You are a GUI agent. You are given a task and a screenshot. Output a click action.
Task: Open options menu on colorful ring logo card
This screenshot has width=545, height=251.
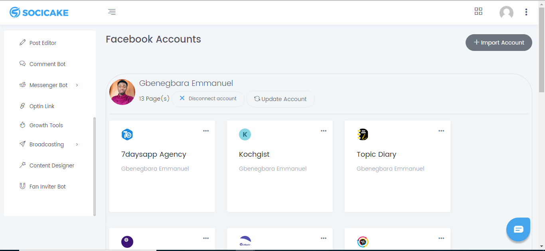coord(441,238)
